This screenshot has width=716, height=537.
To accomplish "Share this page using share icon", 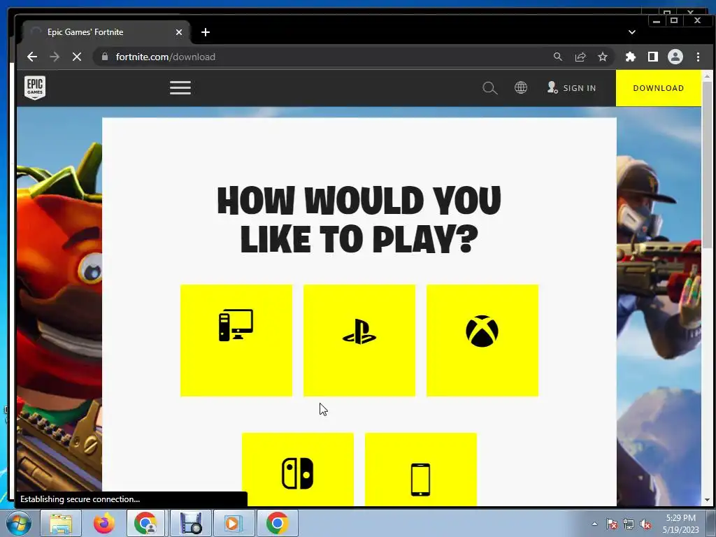I will pos(580,57).
